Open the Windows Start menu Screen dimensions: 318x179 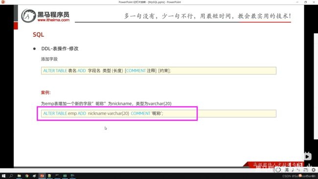3,176
